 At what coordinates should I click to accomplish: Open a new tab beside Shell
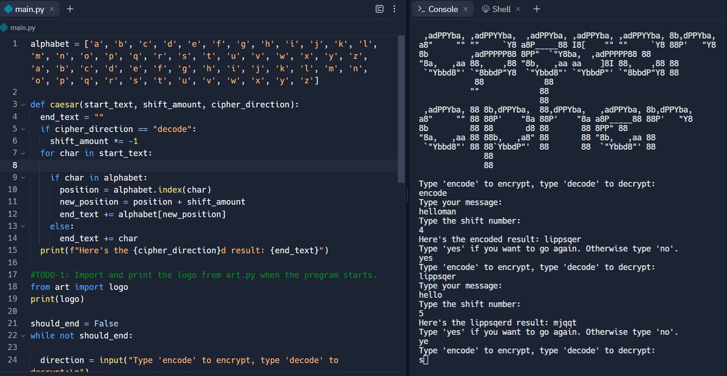tap(537, 9)
